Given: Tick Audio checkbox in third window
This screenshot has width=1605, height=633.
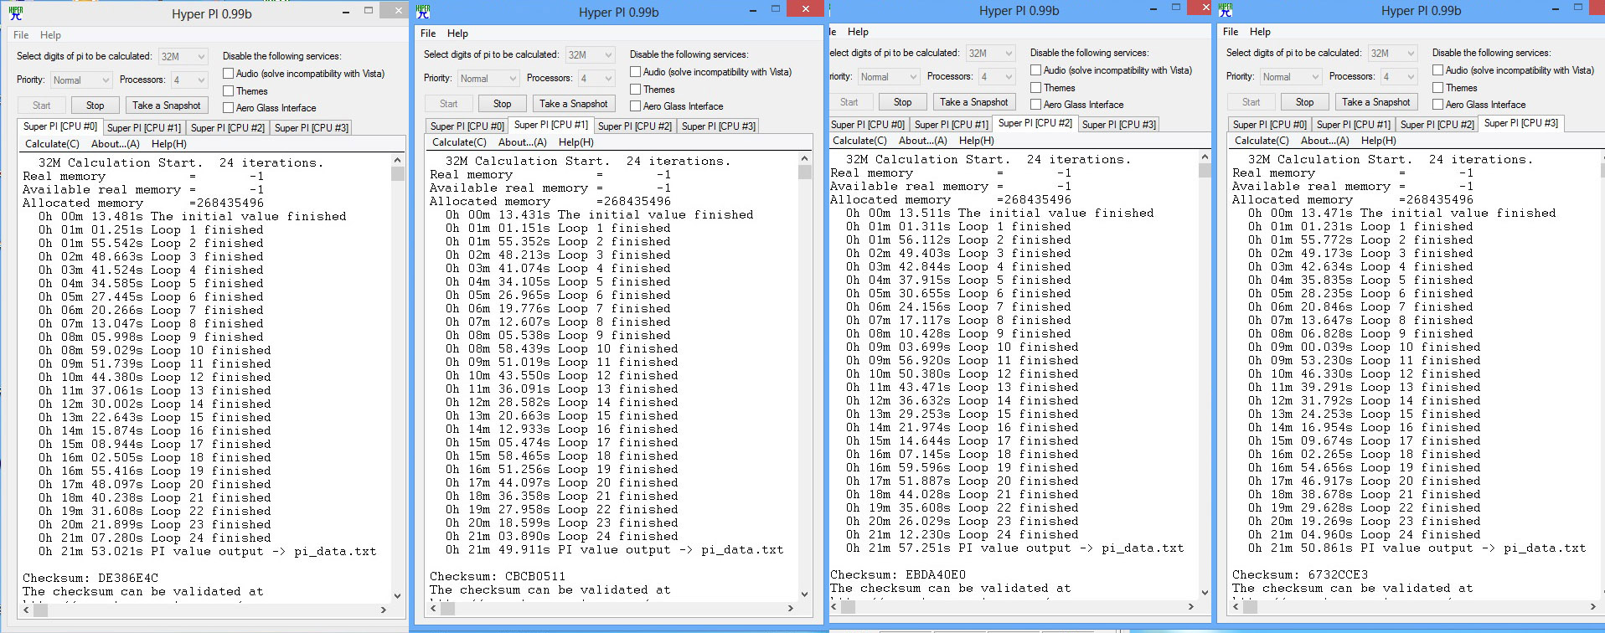Looking at the screenshot, I should click(1035, 70).
